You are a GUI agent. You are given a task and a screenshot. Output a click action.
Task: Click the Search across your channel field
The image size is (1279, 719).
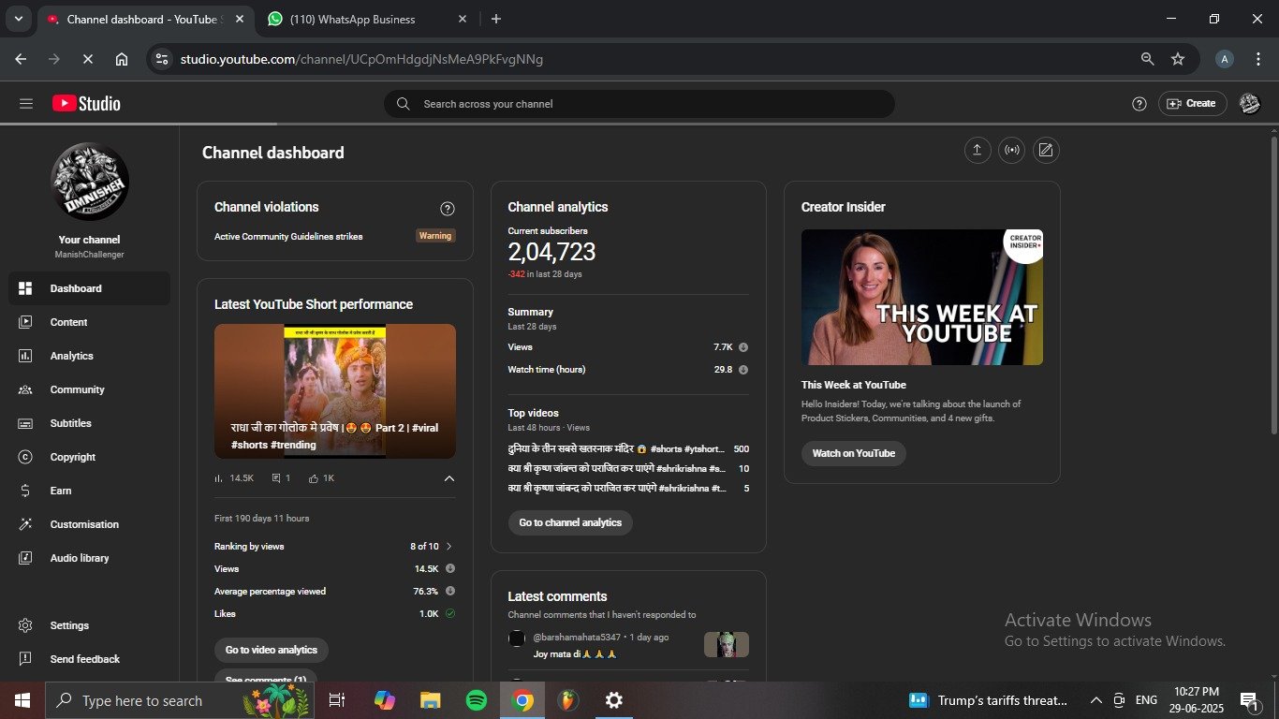[639, 104]
